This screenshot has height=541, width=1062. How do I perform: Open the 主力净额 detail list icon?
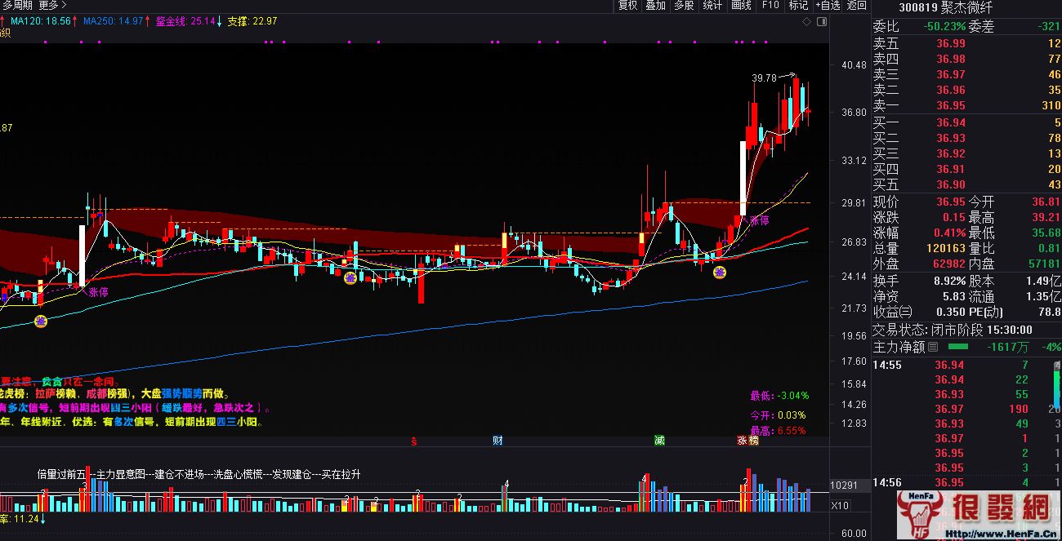934,347
